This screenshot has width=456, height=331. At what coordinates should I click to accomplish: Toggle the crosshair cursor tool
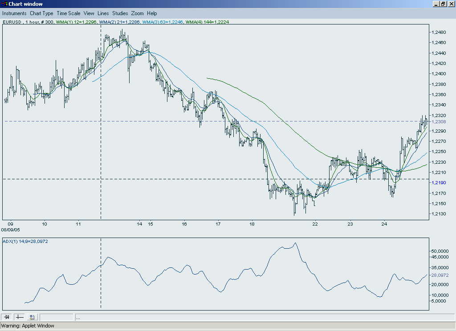tap(19, 317)
